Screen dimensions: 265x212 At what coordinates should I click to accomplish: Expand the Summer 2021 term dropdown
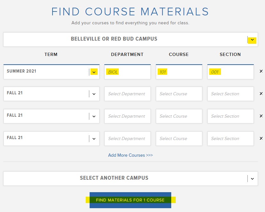pos(94,72)
